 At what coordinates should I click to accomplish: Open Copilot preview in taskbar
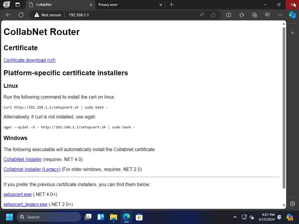pos(290,217)
